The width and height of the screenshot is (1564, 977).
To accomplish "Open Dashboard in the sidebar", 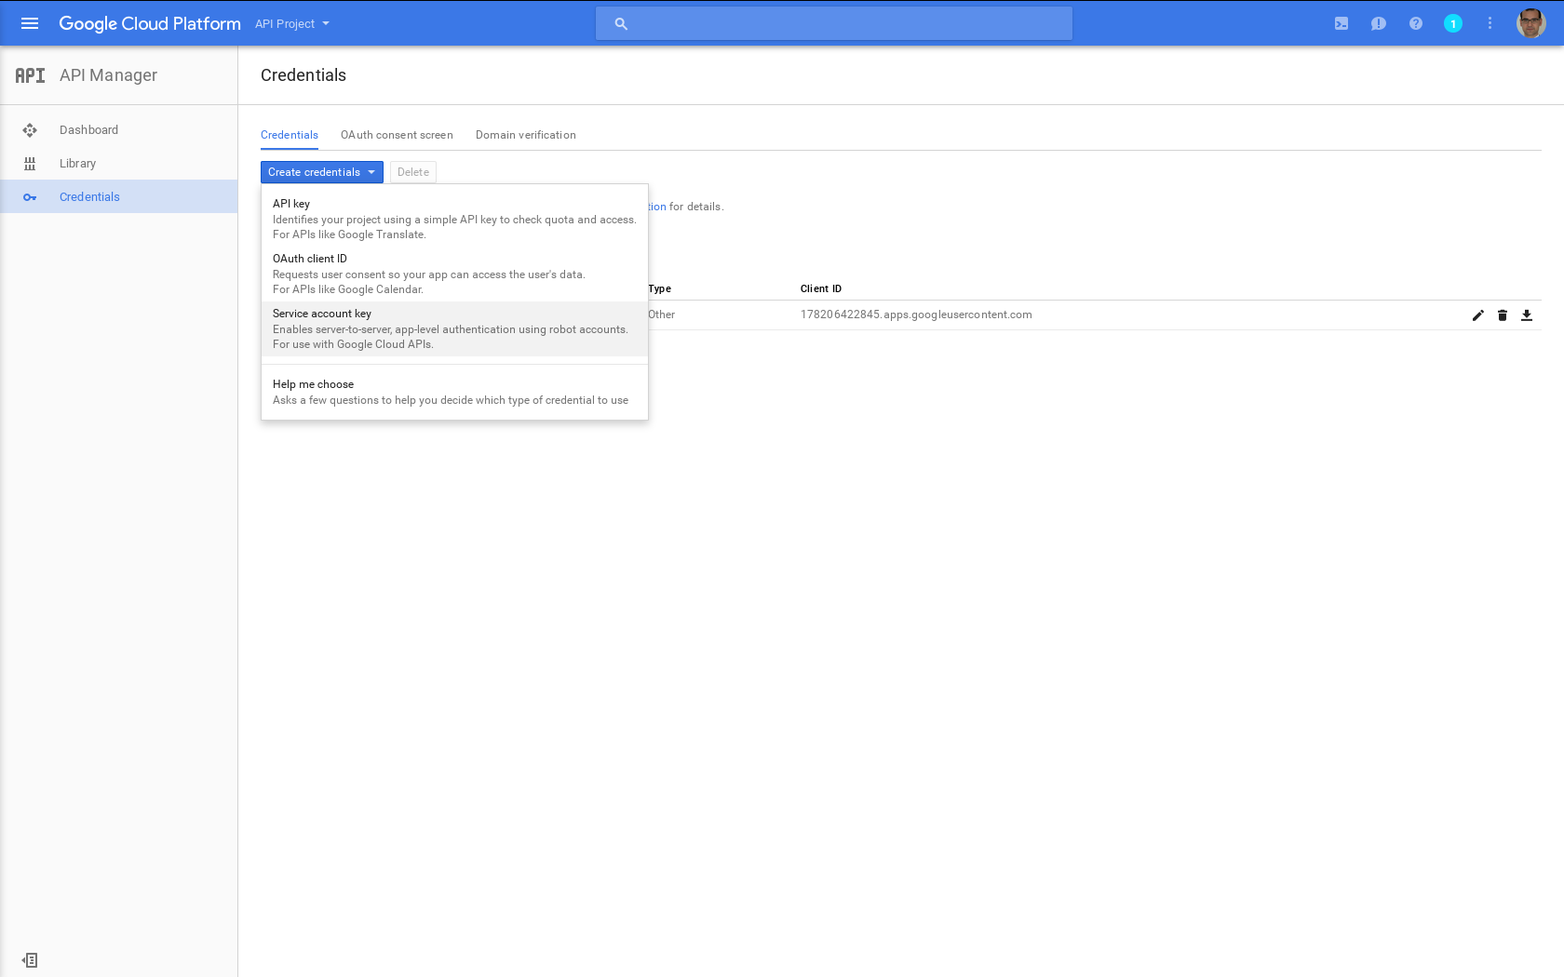I will pos(119,130).
